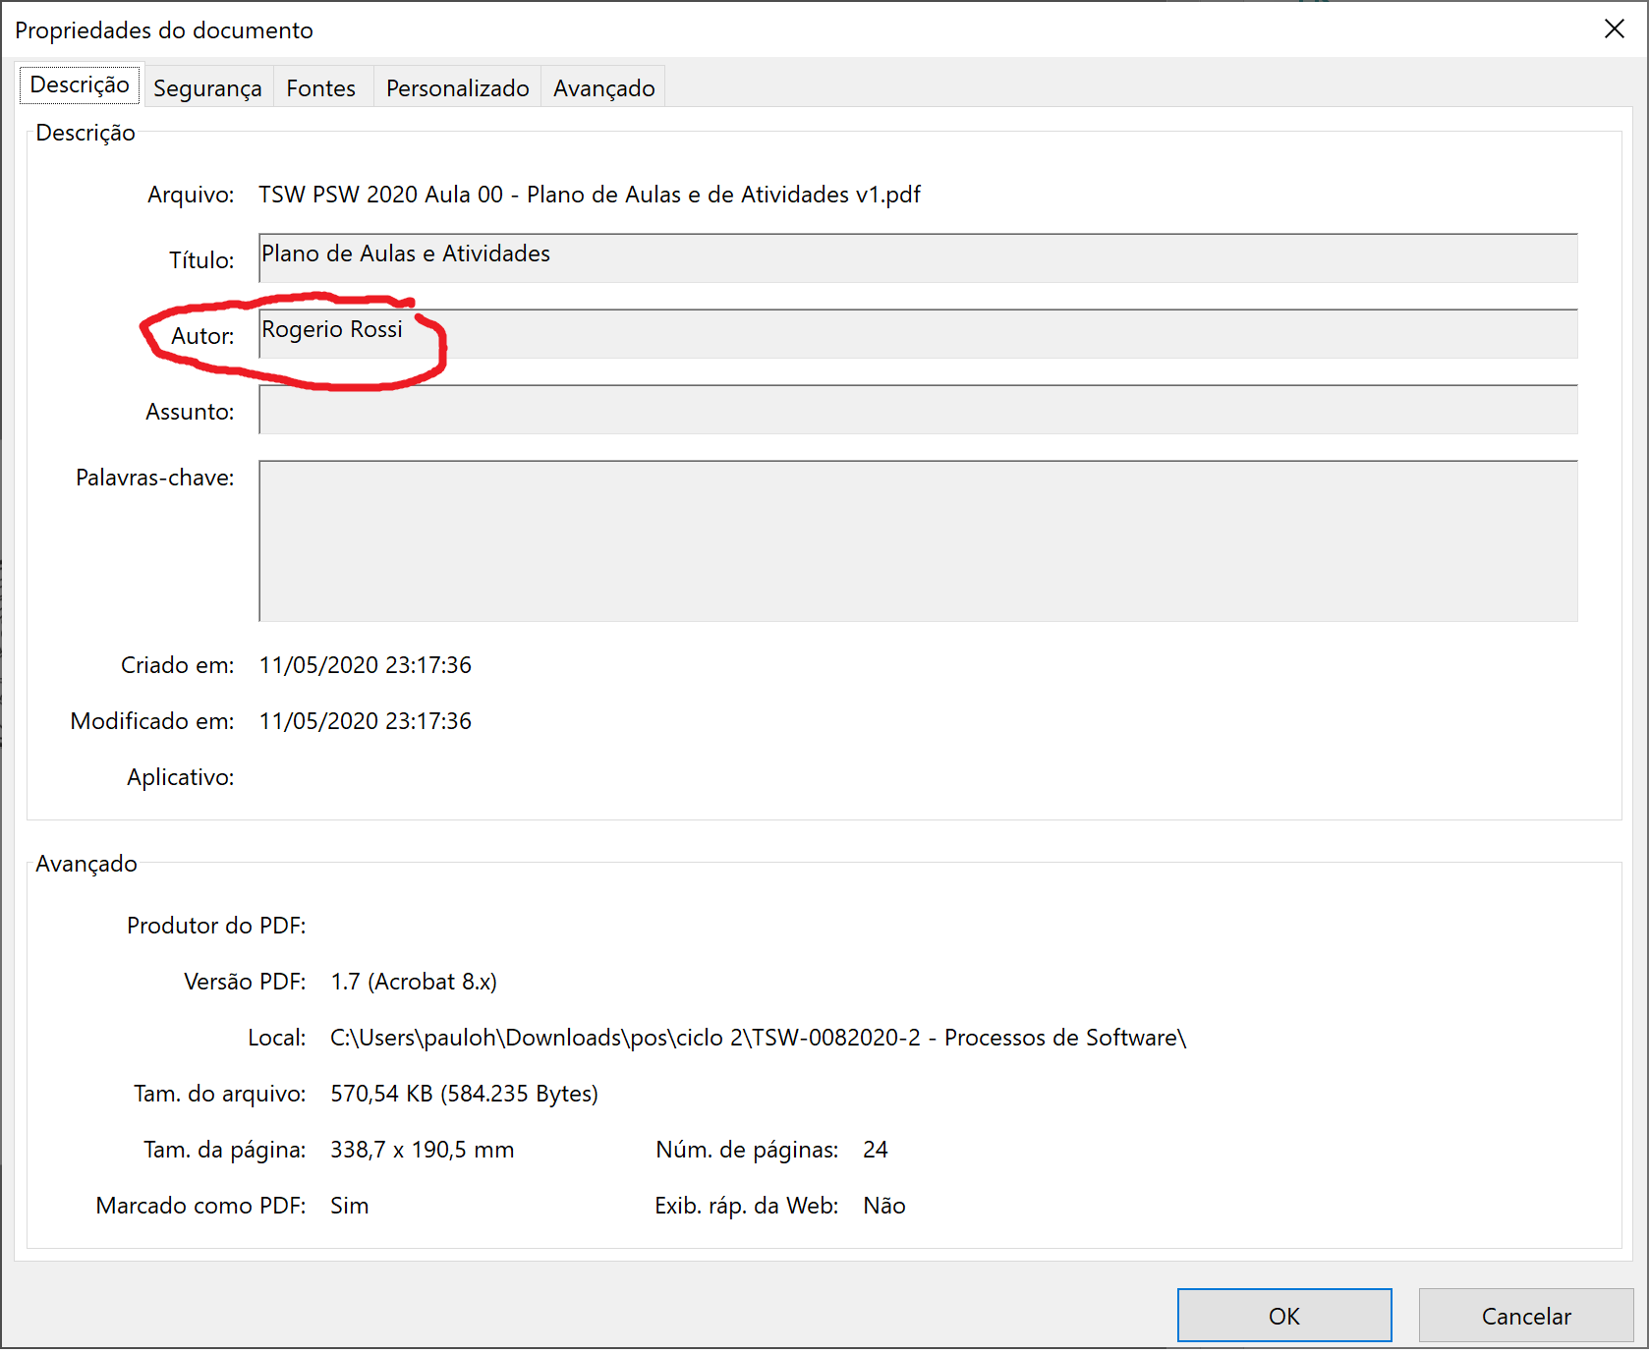Click the file size '570,54 KB (584.235 Bytes)'
This screenshot has height=1354, width=1649.
click(x=464, y=1094)
